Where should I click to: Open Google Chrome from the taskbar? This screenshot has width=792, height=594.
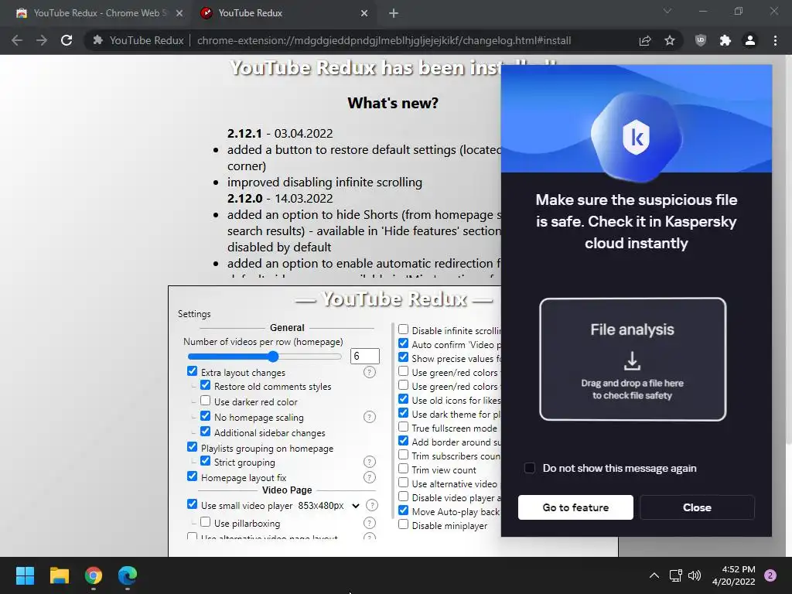[x=94, y=575]
